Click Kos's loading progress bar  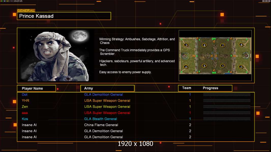[227, 119]
